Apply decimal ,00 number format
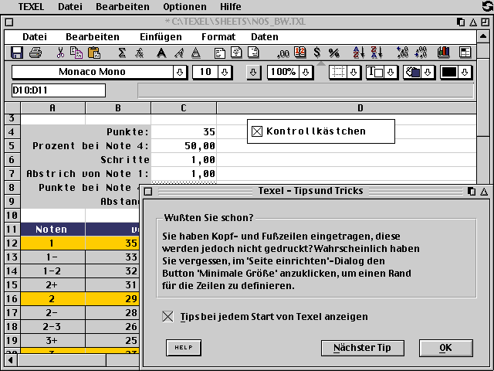Image resolution: width=494 pixels, height=371 pixels. pyautogui.click(x=283, y=53)
